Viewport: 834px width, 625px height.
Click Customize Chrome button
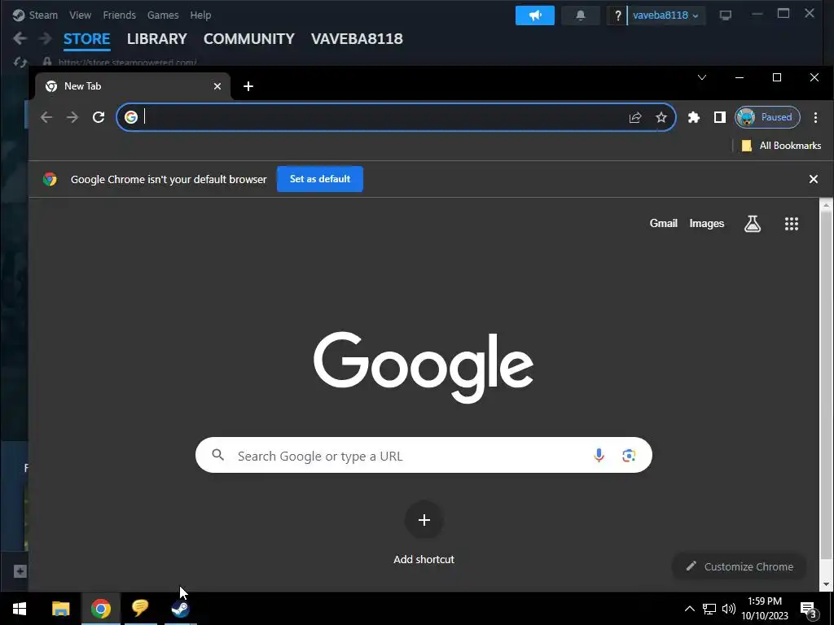tap(740, 566)
